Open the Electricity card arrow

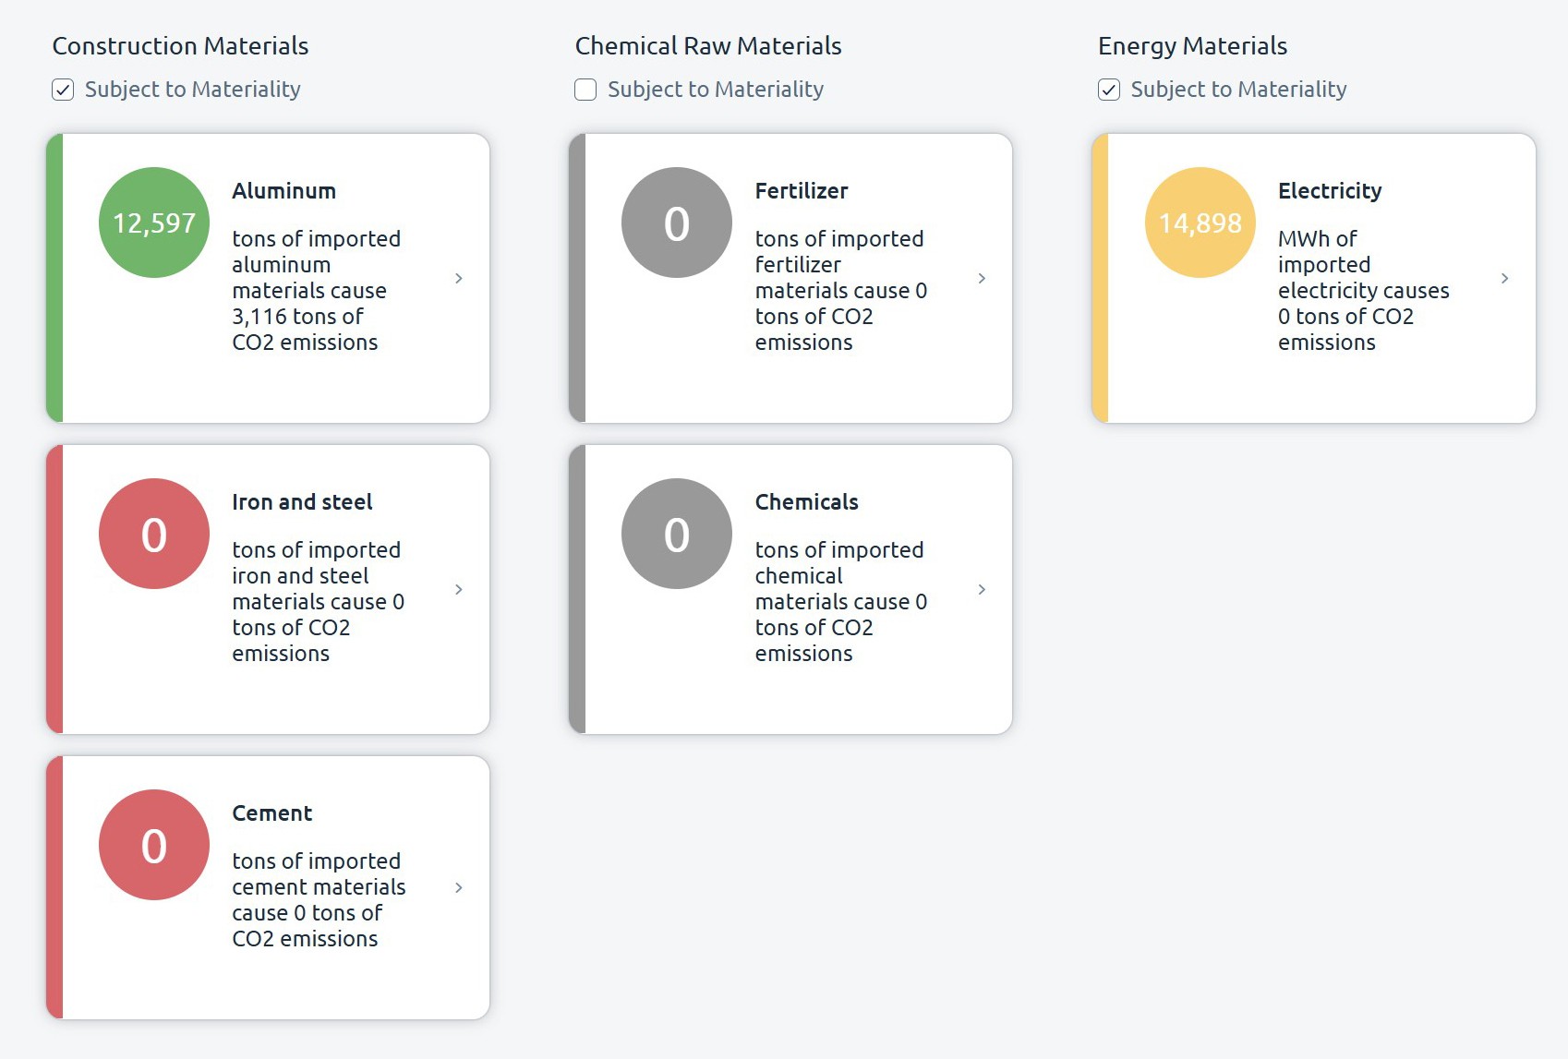1505,278
